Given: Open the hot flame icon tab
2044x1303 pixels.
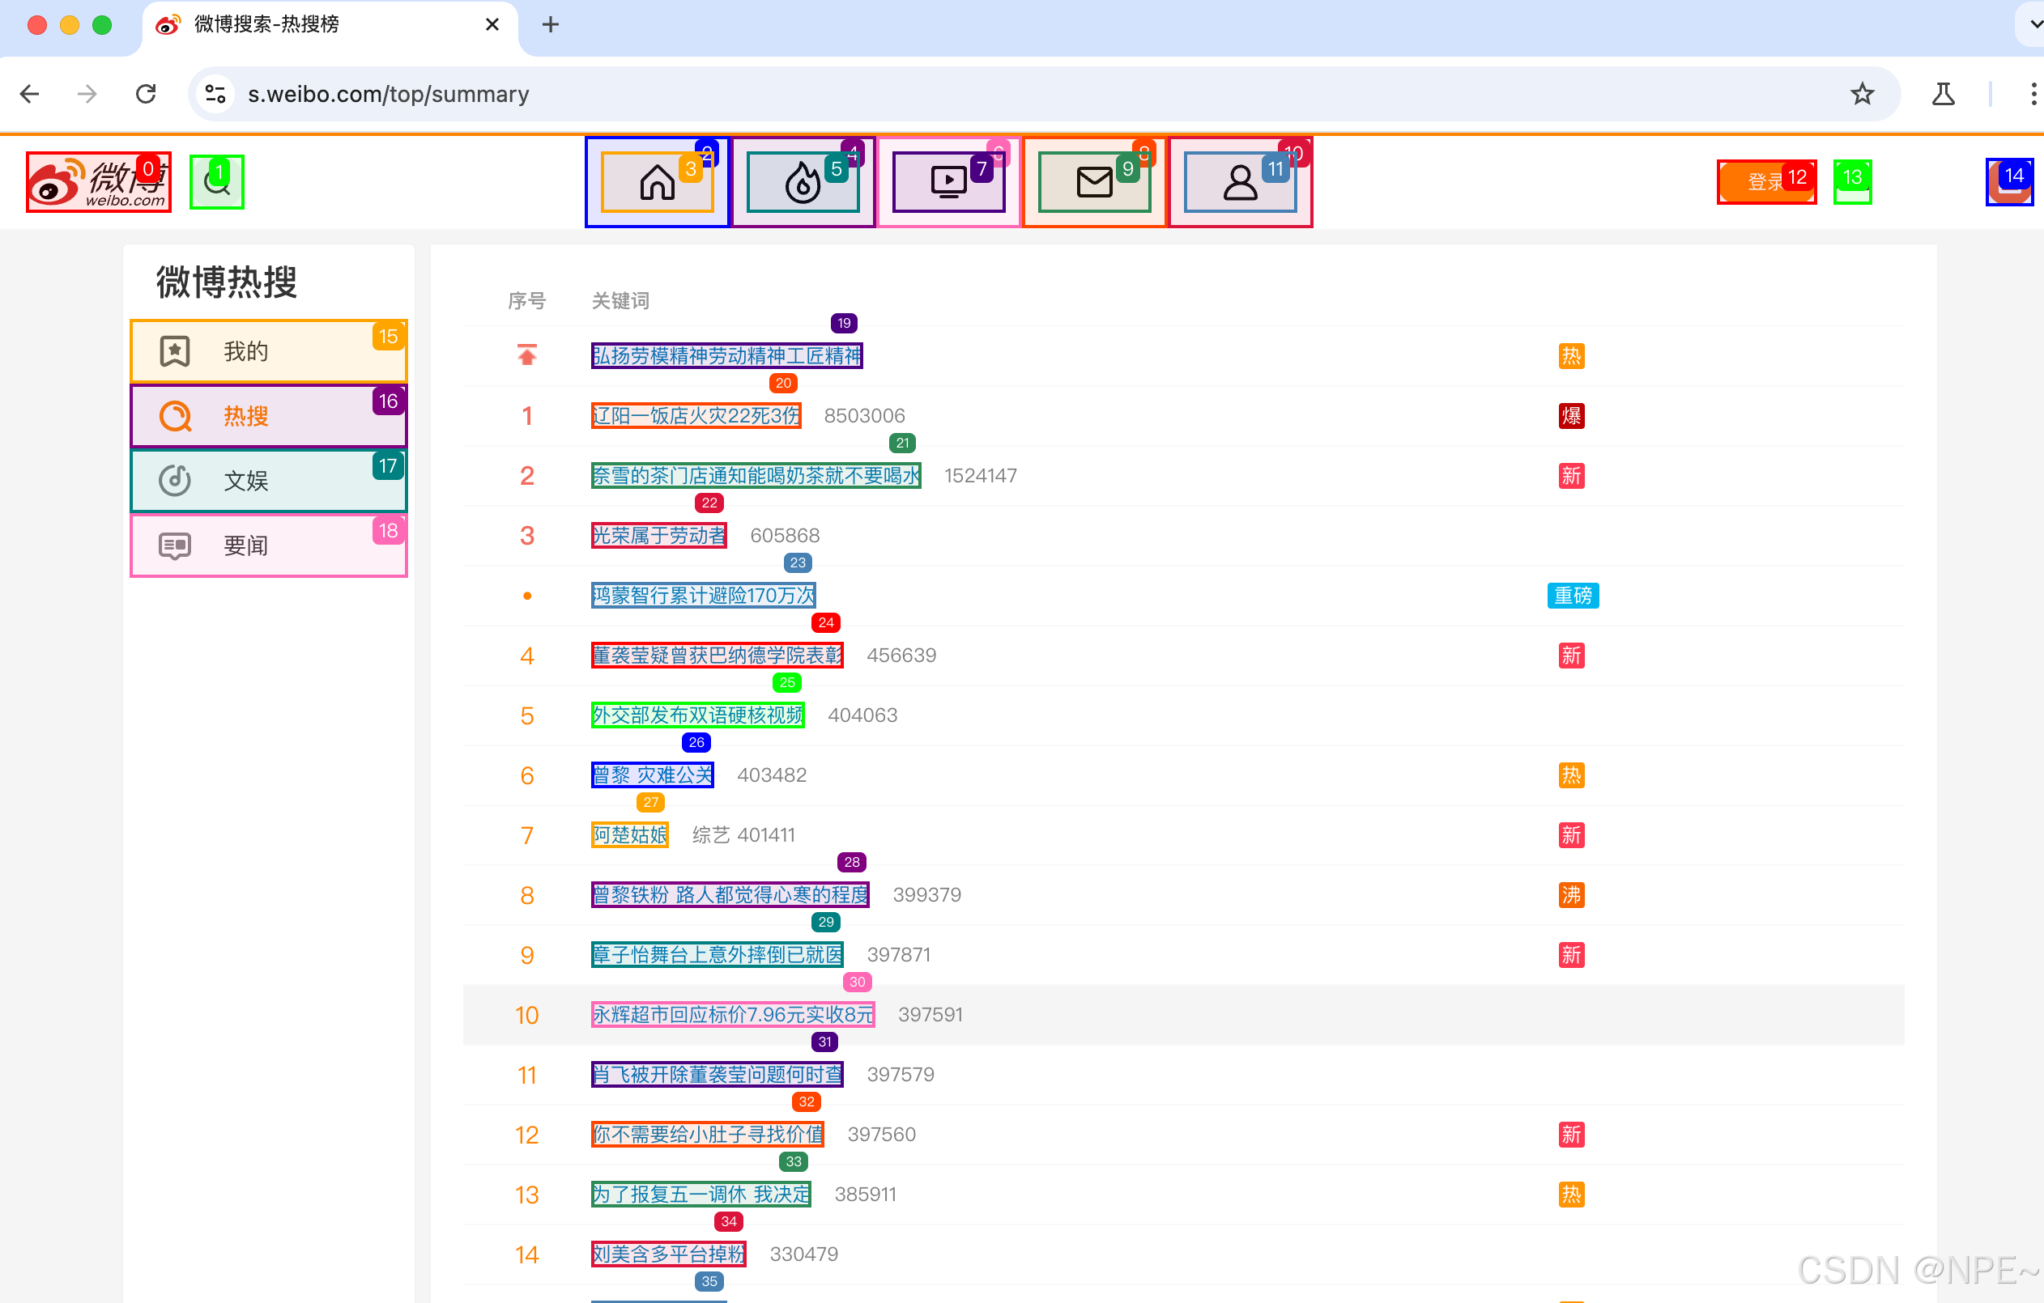Looking at the screenshot, I should coord(803,182).
